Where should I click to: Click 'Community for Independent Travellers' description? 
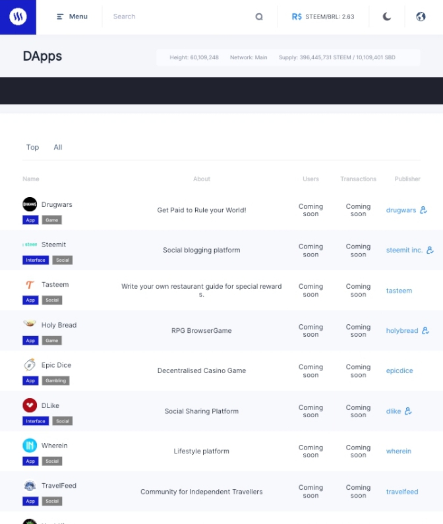(202, 492)
